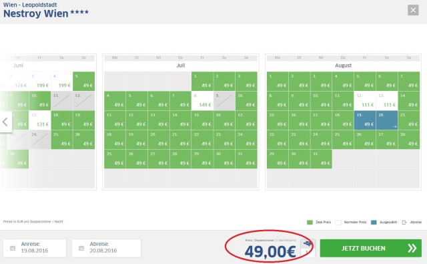Select July 1 for 49 €
Screen dimensions: 427x264
pyautogui.click(x=202, y=82)
